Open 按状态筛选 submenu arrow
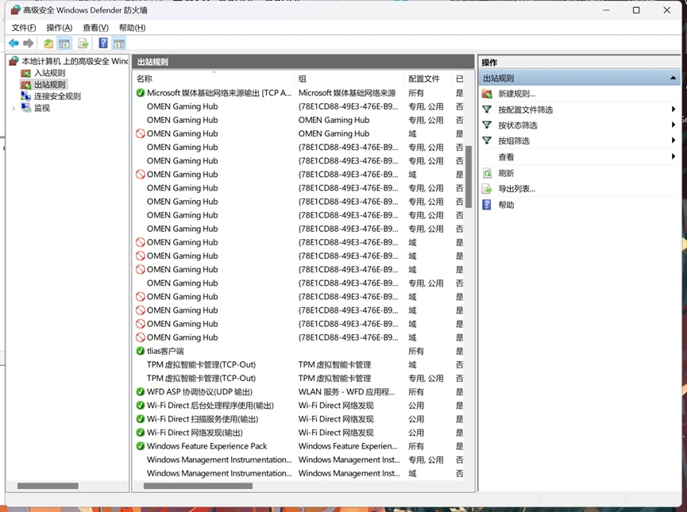 (673, 125)
